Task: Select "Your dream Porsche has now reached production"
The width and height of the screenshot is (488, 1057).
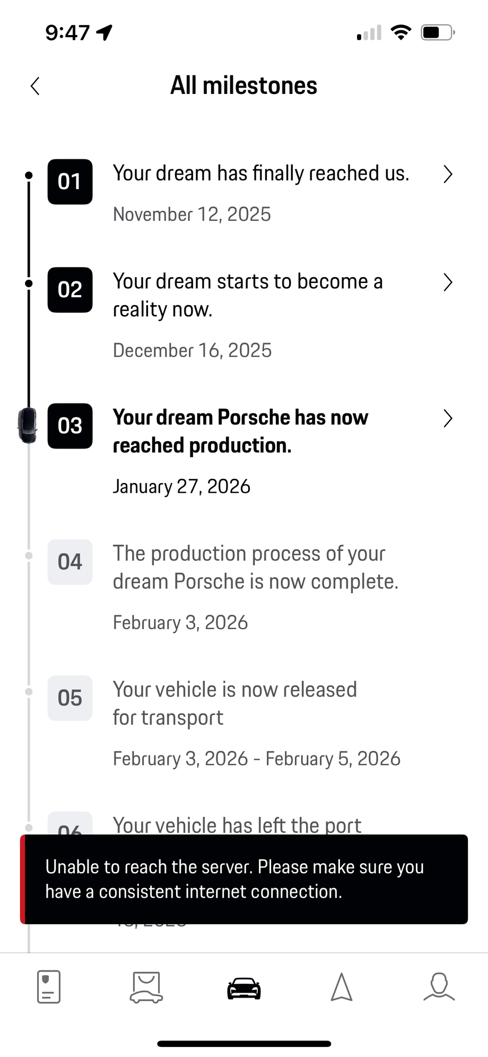Action: [240, 431]
